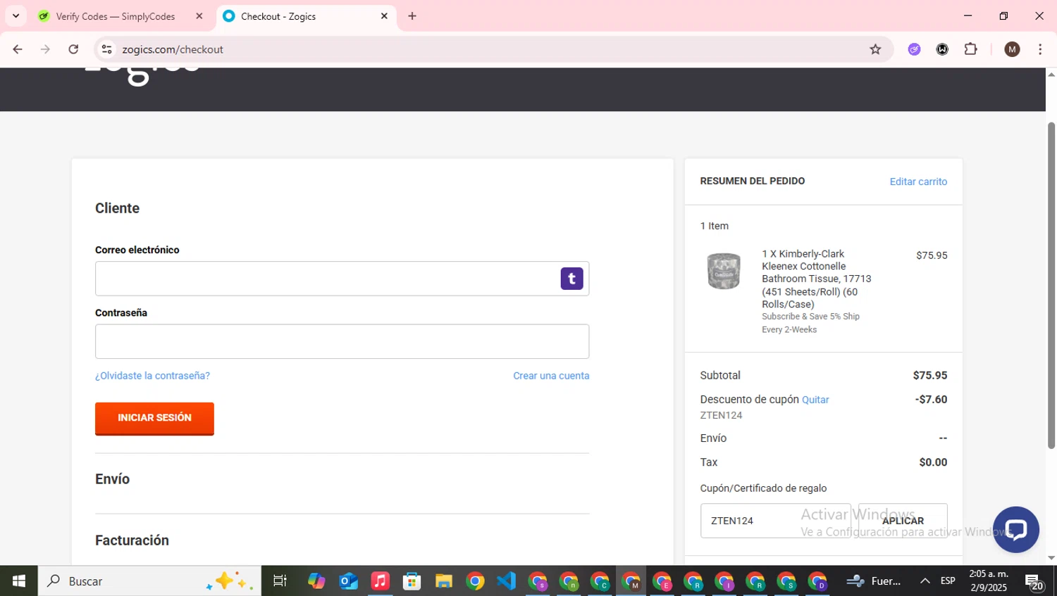Click the browser forward arrow

tap(45, 49)
